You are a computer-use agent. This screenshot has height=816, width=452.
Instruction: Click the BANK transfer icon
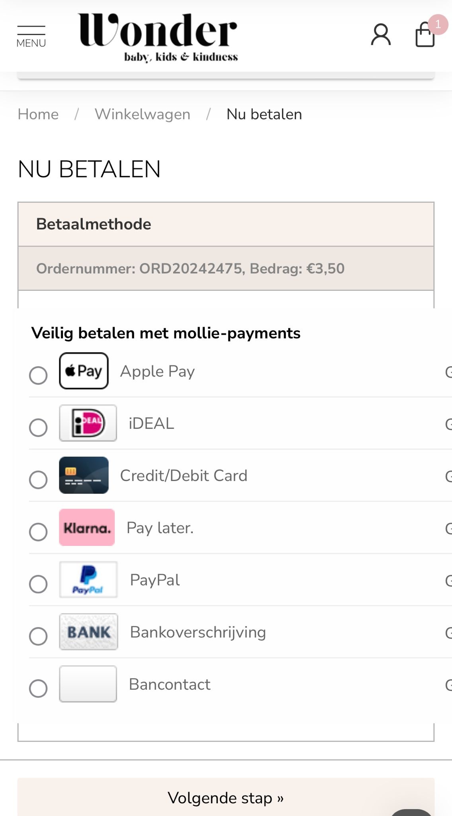pos(88,632)
